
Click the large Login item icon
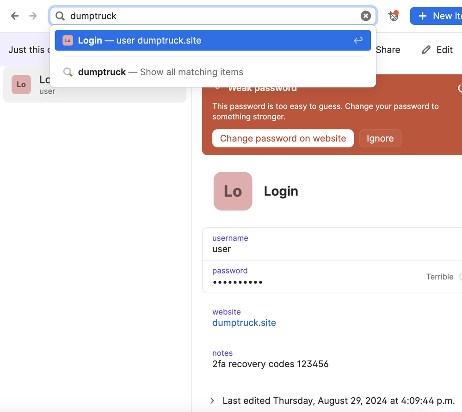[x=233, y=191]
